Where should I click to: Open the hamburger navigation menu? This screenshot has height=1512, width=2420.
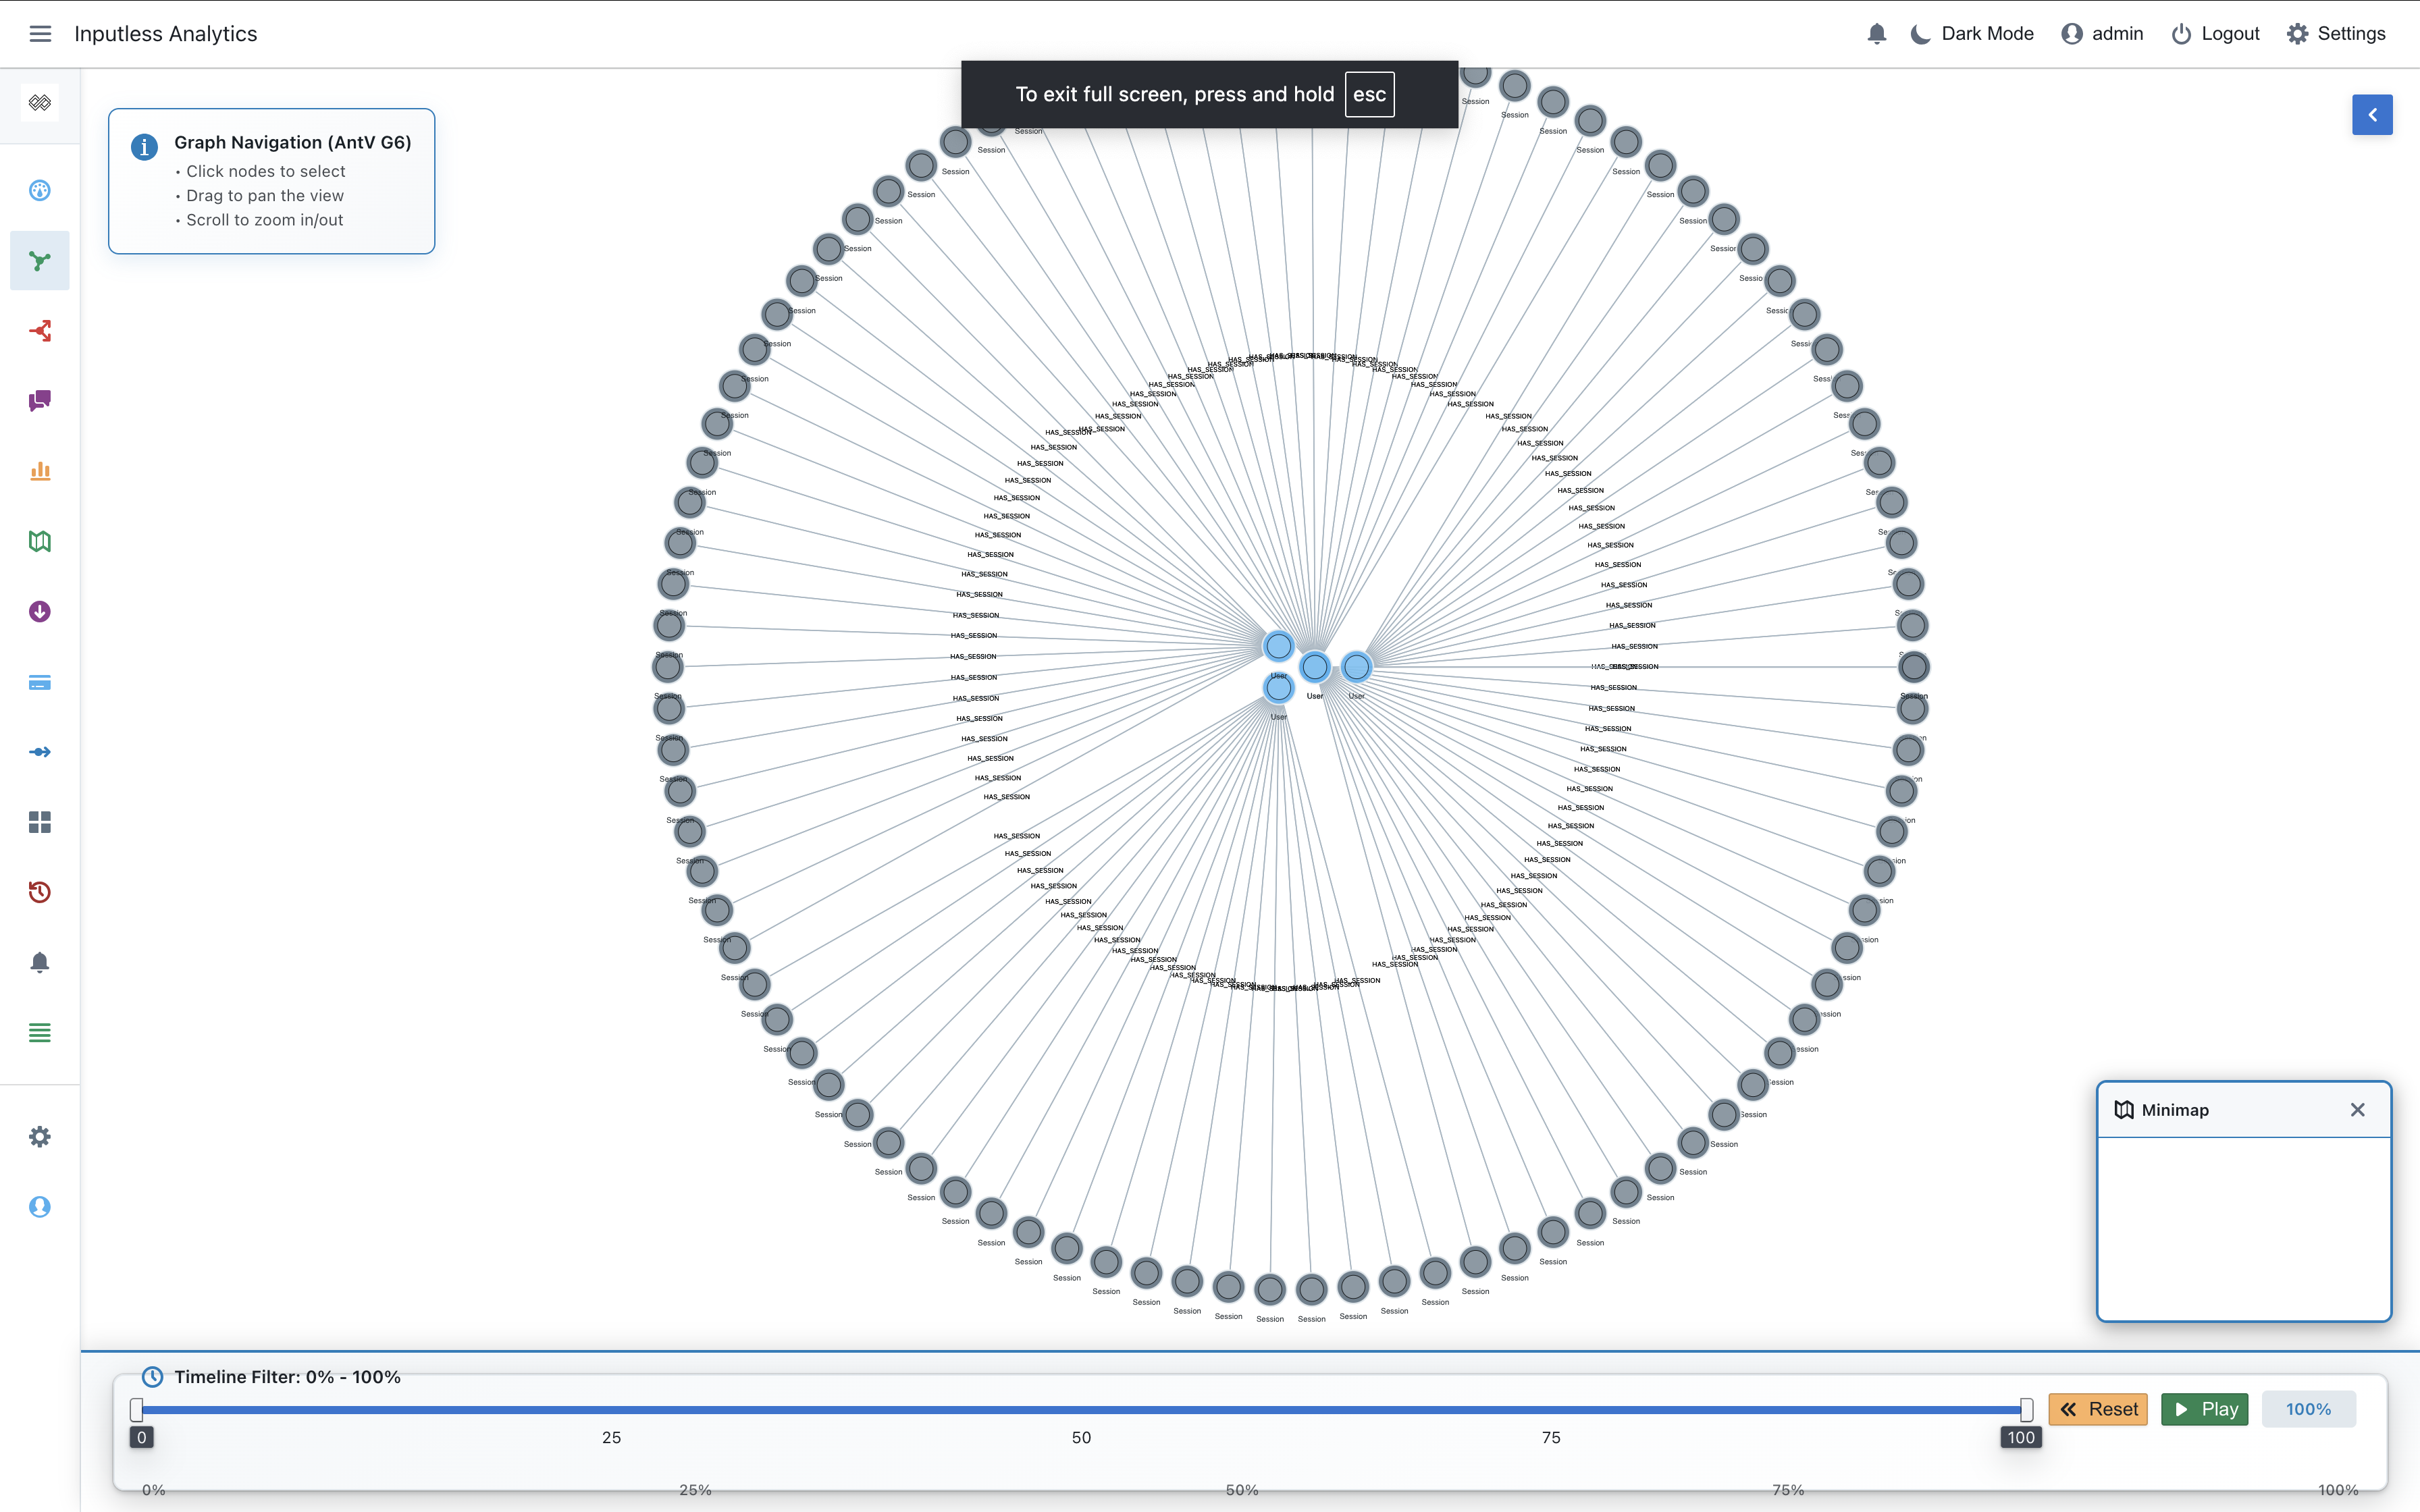tap(40, 33)
